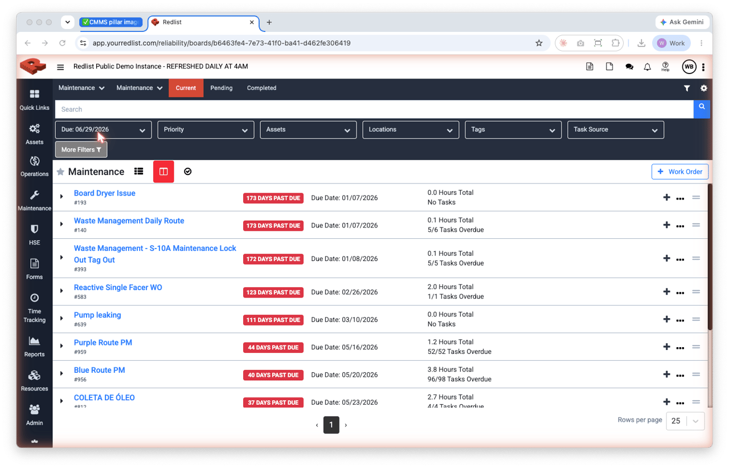Open Maintenance wrench in sidebar
Screen dimensions: 729x468
click(x=34, y=200)
